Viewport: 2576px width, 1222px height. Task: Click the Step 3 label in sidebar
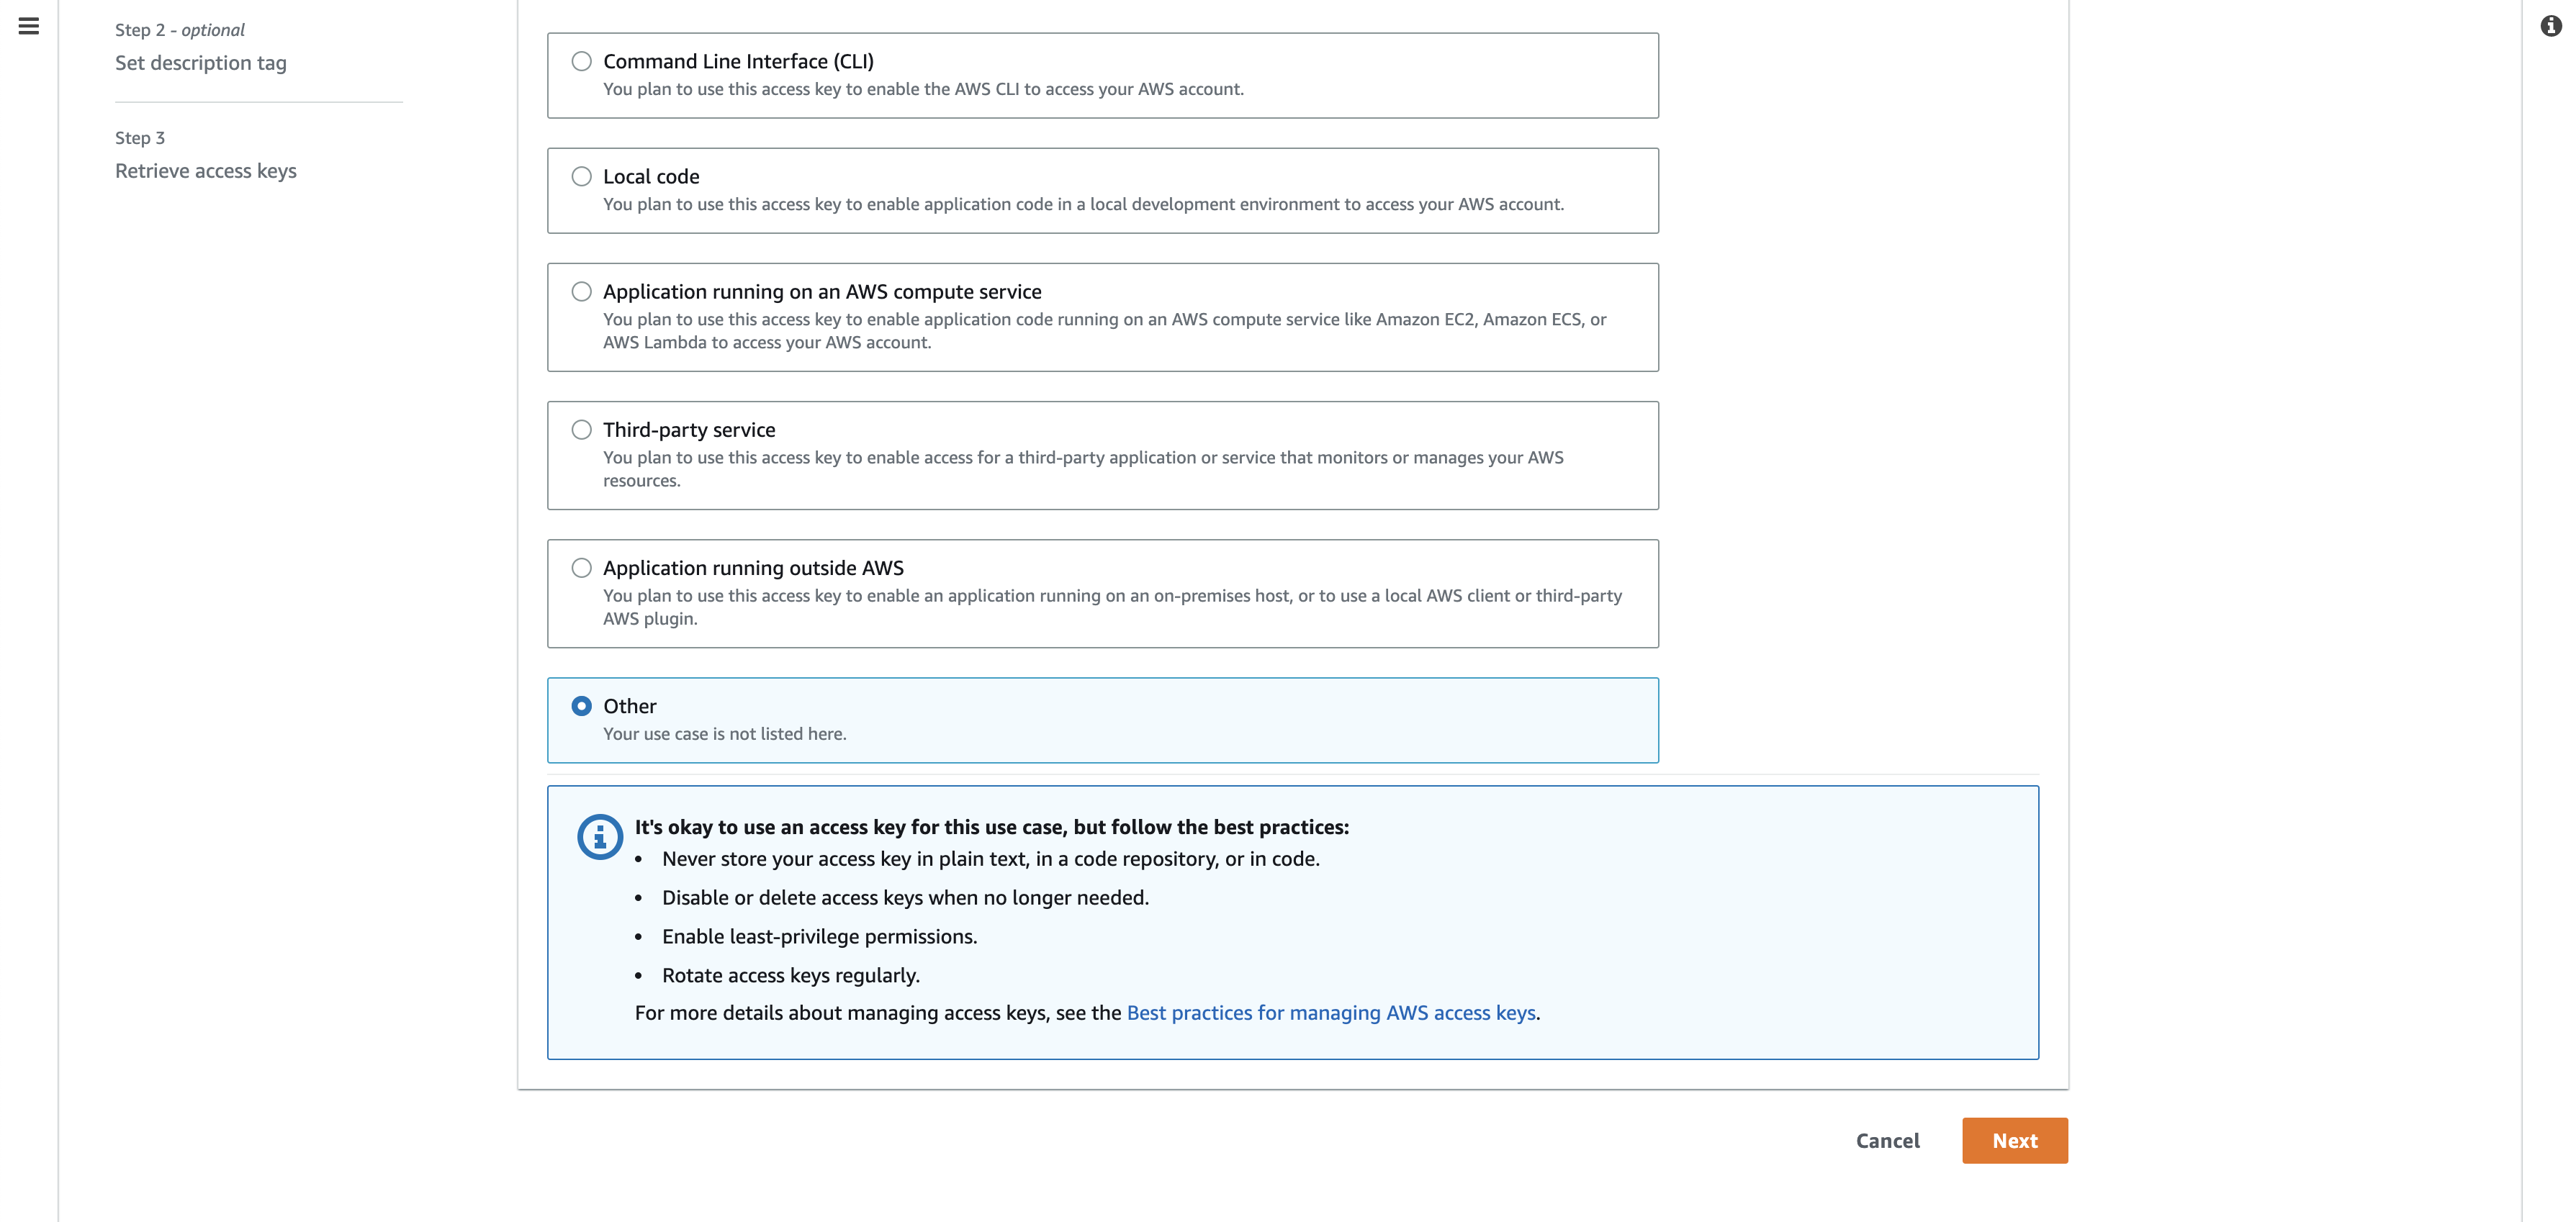(139, 137)
